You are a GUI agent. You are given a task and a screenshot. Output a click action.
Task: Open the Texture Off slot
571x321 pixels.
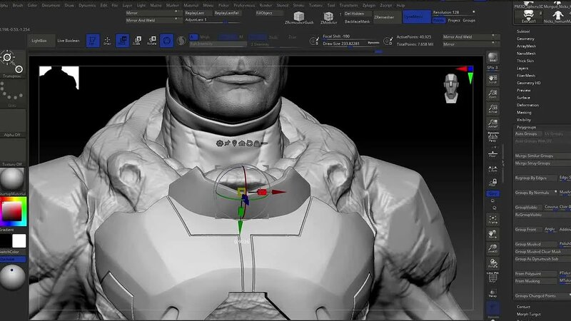[x=12, y=153]
